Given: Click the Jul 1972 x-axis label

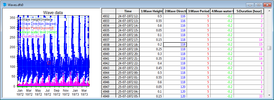Looking at the screenshot, I should click(x=47, y=92).
